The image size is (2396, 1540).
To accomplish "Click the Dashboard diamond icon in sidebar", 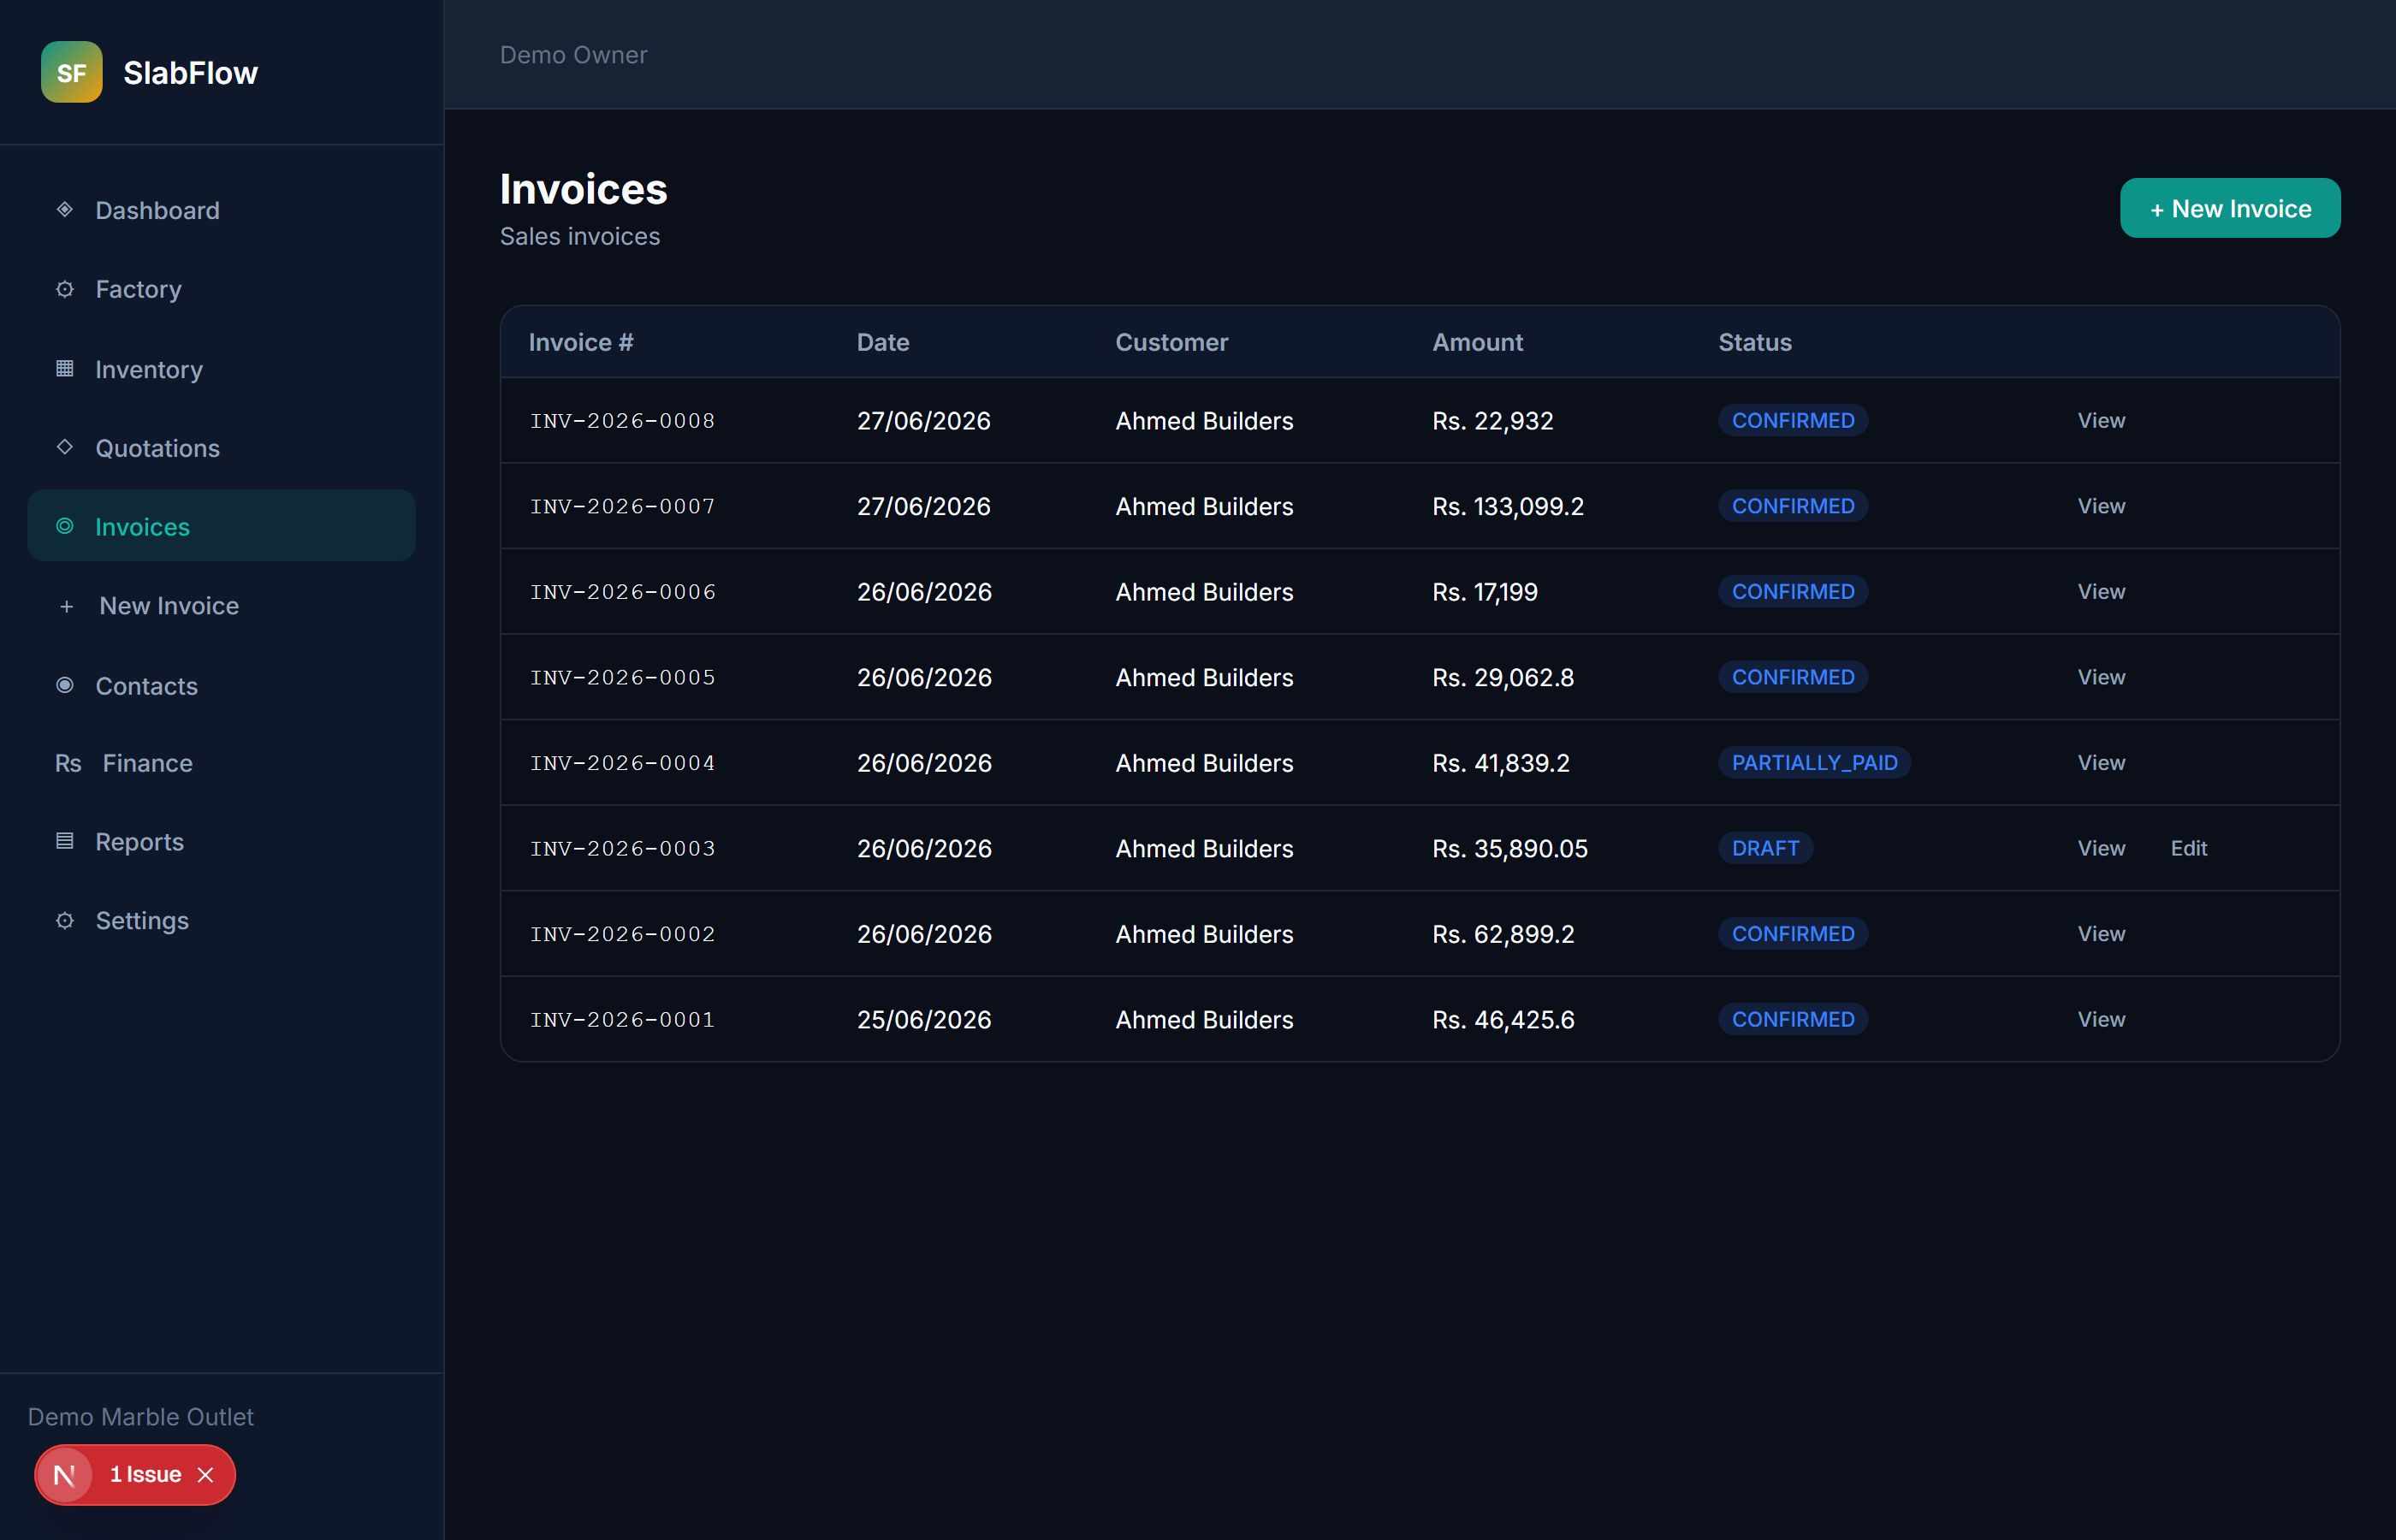I will tap(65, 210).
